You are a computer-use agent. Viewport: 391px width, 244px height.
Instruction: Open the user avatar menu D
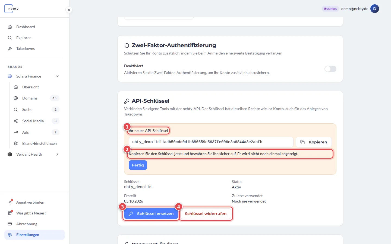375,9
